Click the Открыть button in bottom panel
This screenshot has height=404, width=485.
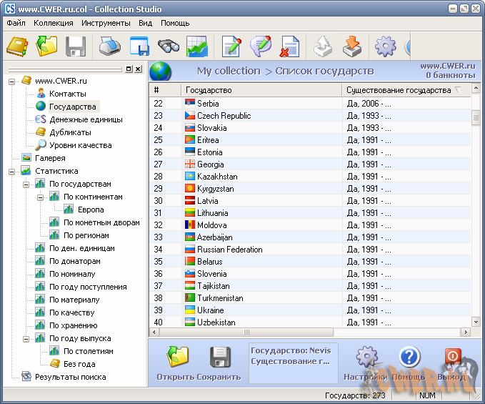[176, 358]
